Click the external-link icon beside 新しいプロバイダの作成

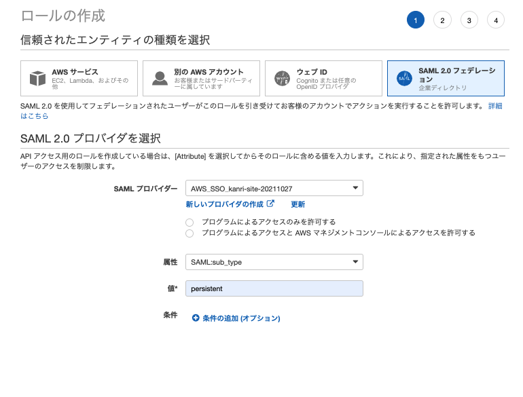coord(270,204)
